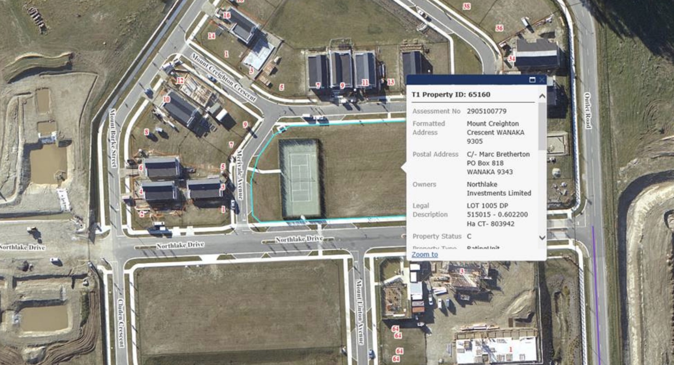Screen dimensions: 674x365
Task: Click the Northlake Investments Limited owner text
Action: coord(498,189)
